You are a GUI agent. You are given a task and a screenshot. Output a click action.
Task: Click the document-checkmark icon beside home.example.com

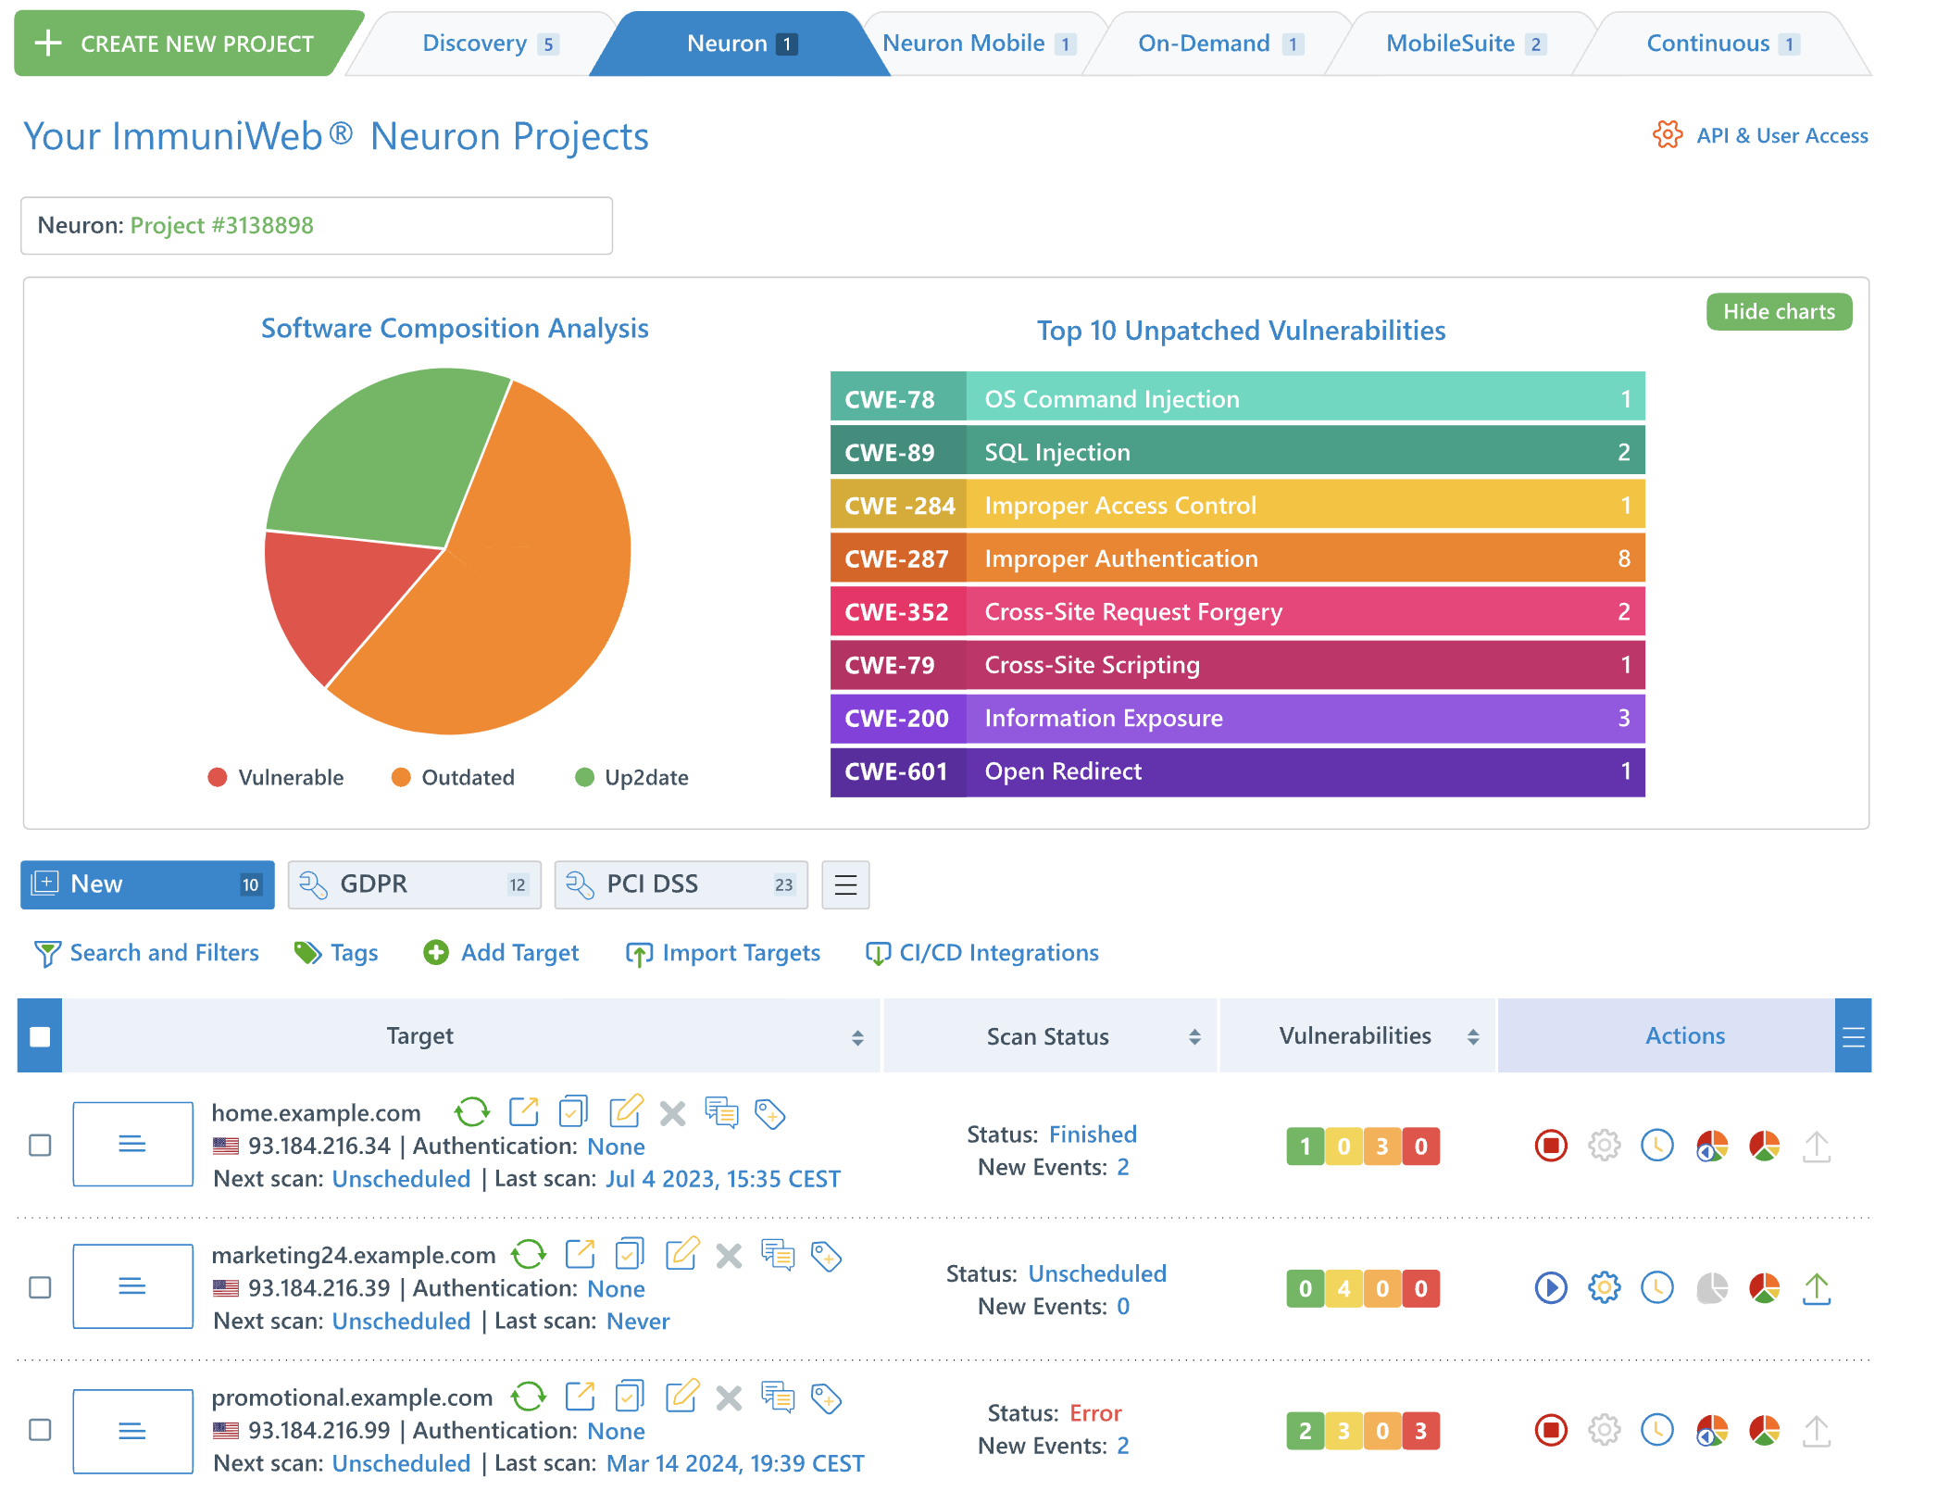(x=574, y=1111)
